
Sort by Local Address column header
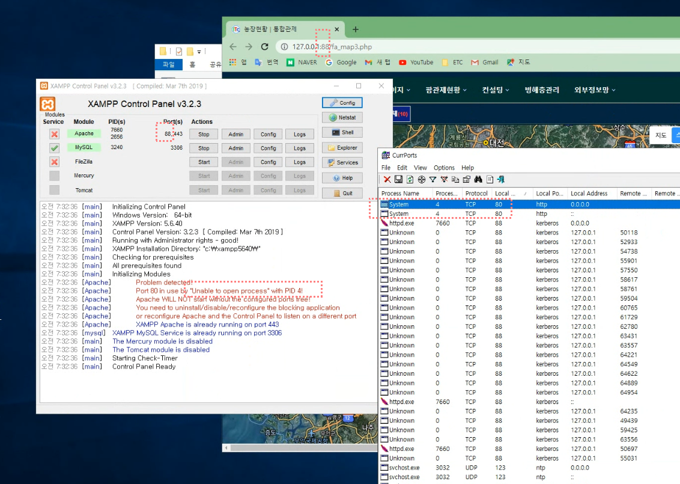[x=592, y=193]
